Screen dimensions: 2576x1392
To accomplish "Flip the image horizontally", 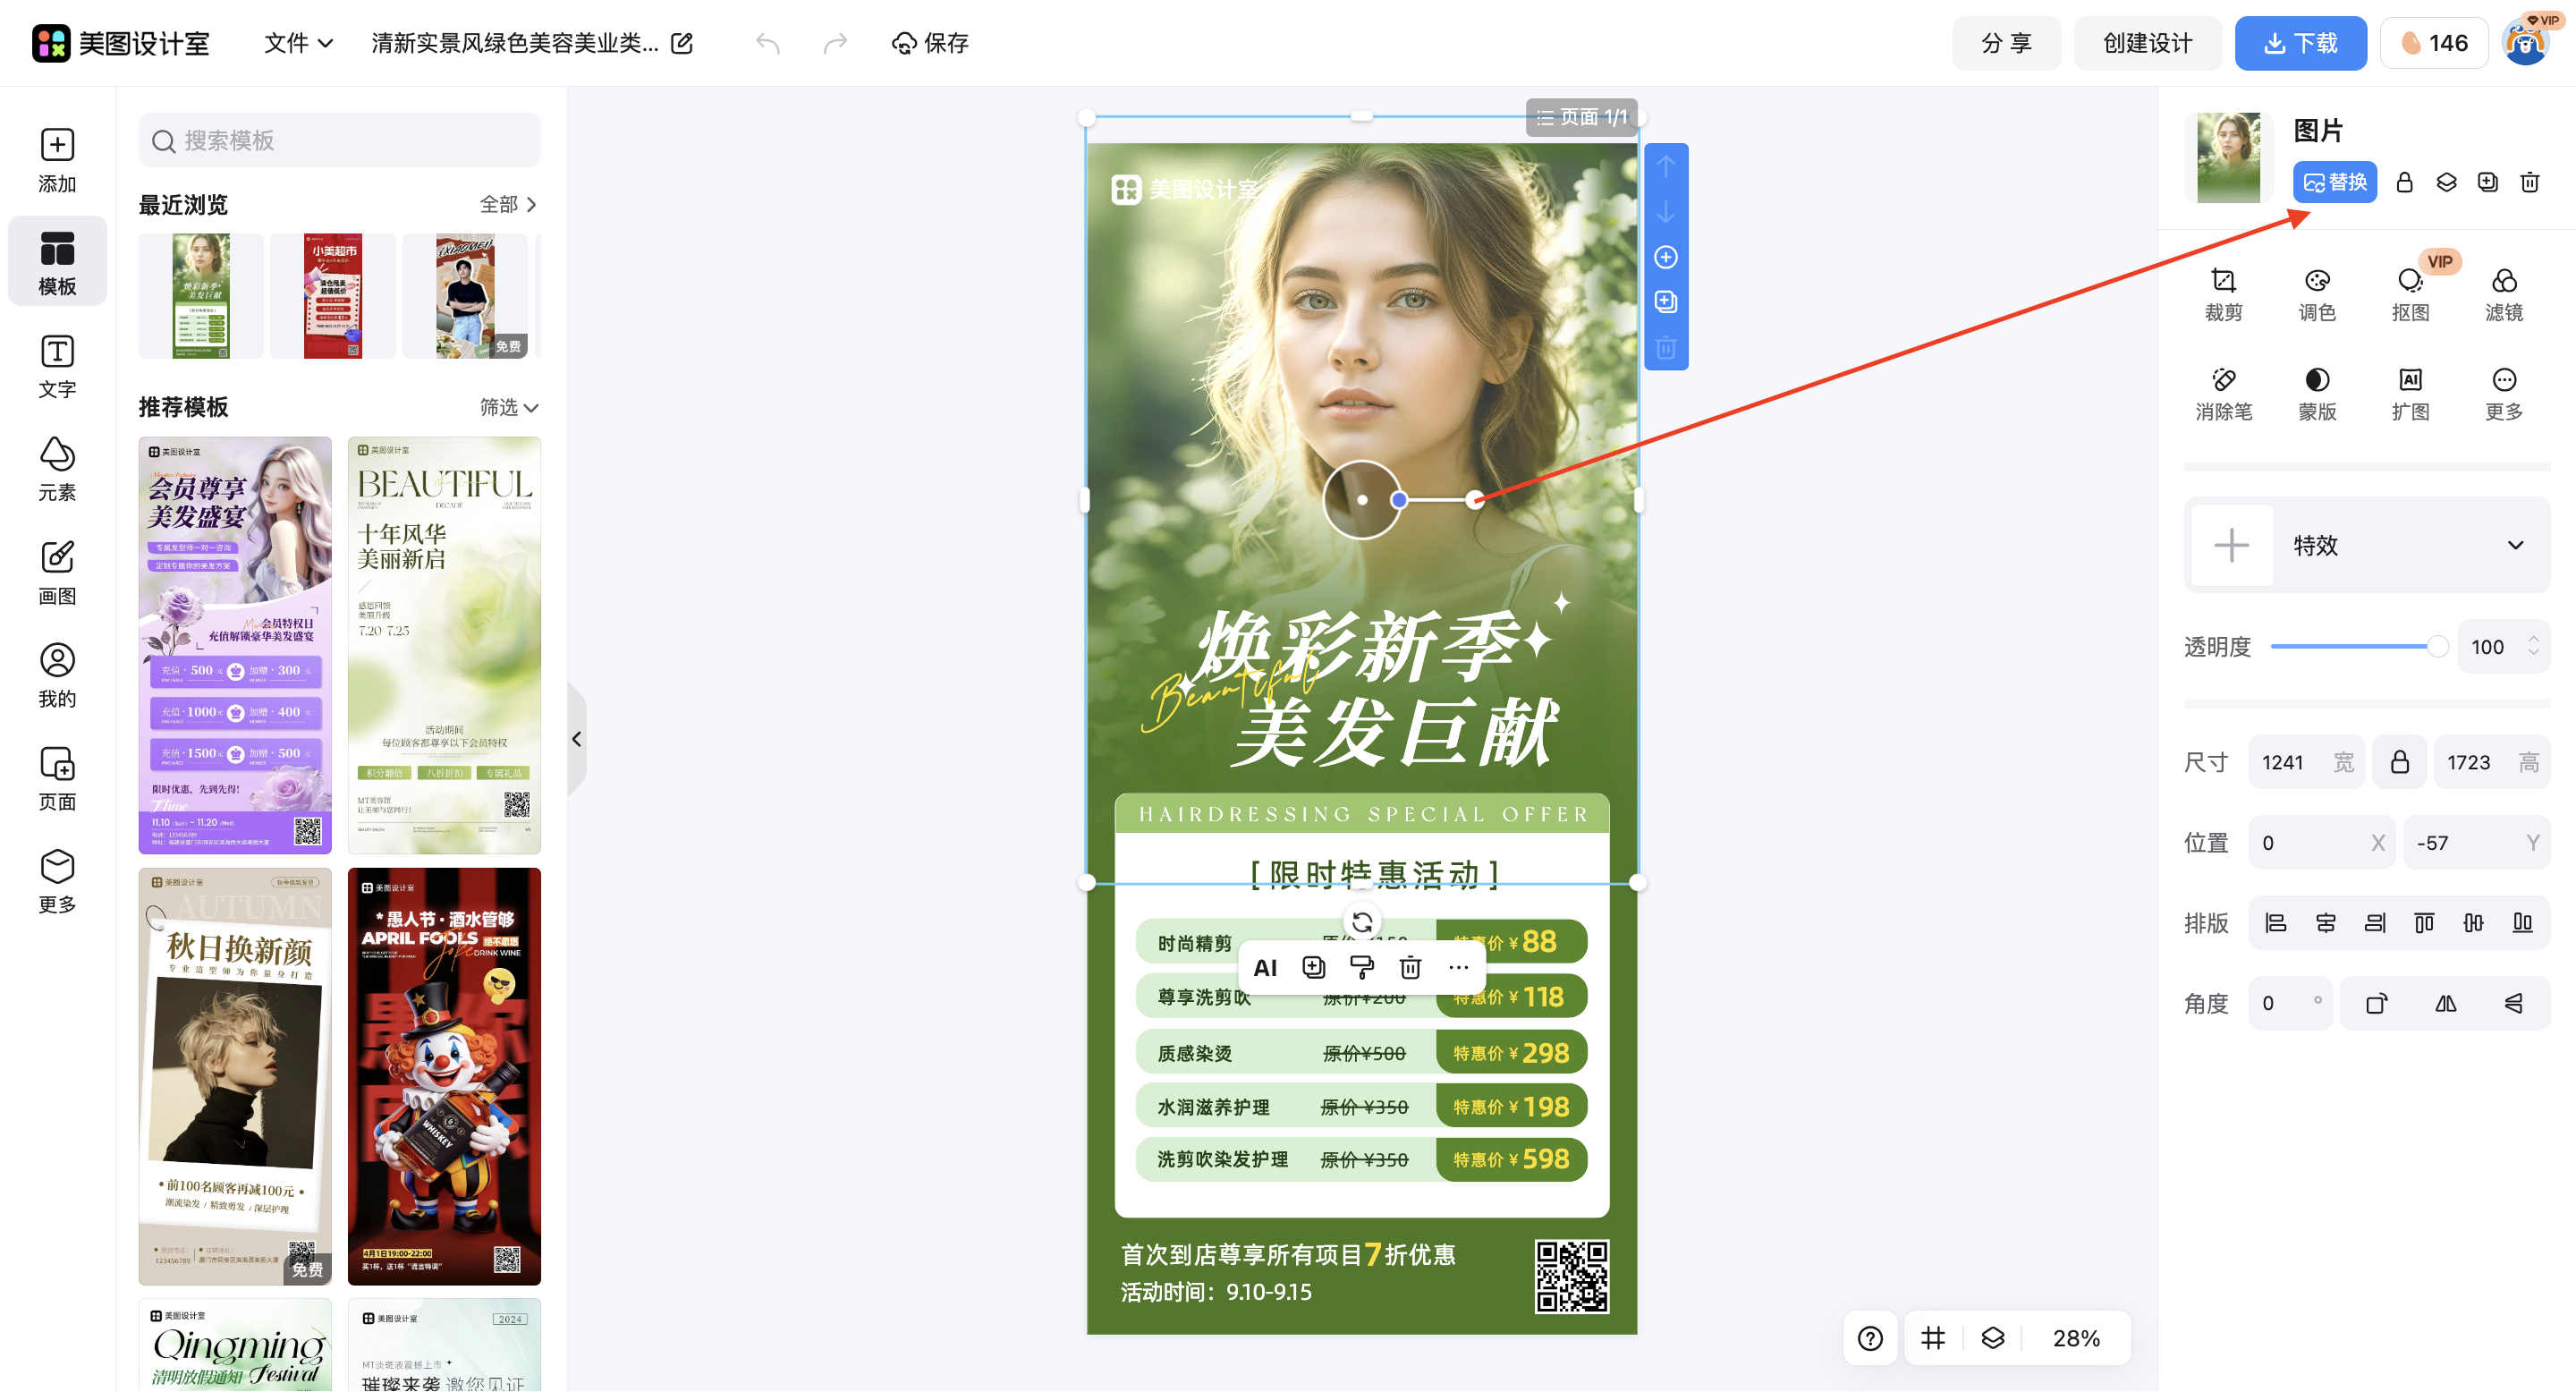I will (2445, 1003).
